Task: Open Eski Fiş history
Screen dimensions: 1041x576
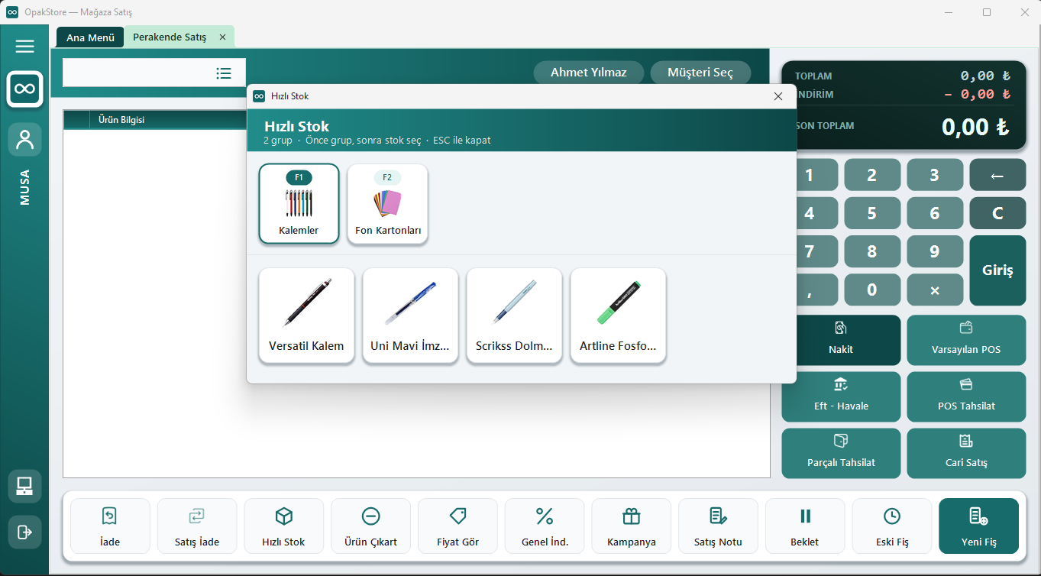Action: tap(892, 526)
